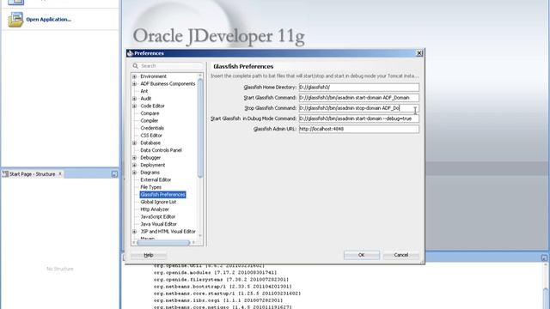Viewport: 550px width, 309px height.
Task: Minimize the Structure panel
Action: (x=114, y=174)
